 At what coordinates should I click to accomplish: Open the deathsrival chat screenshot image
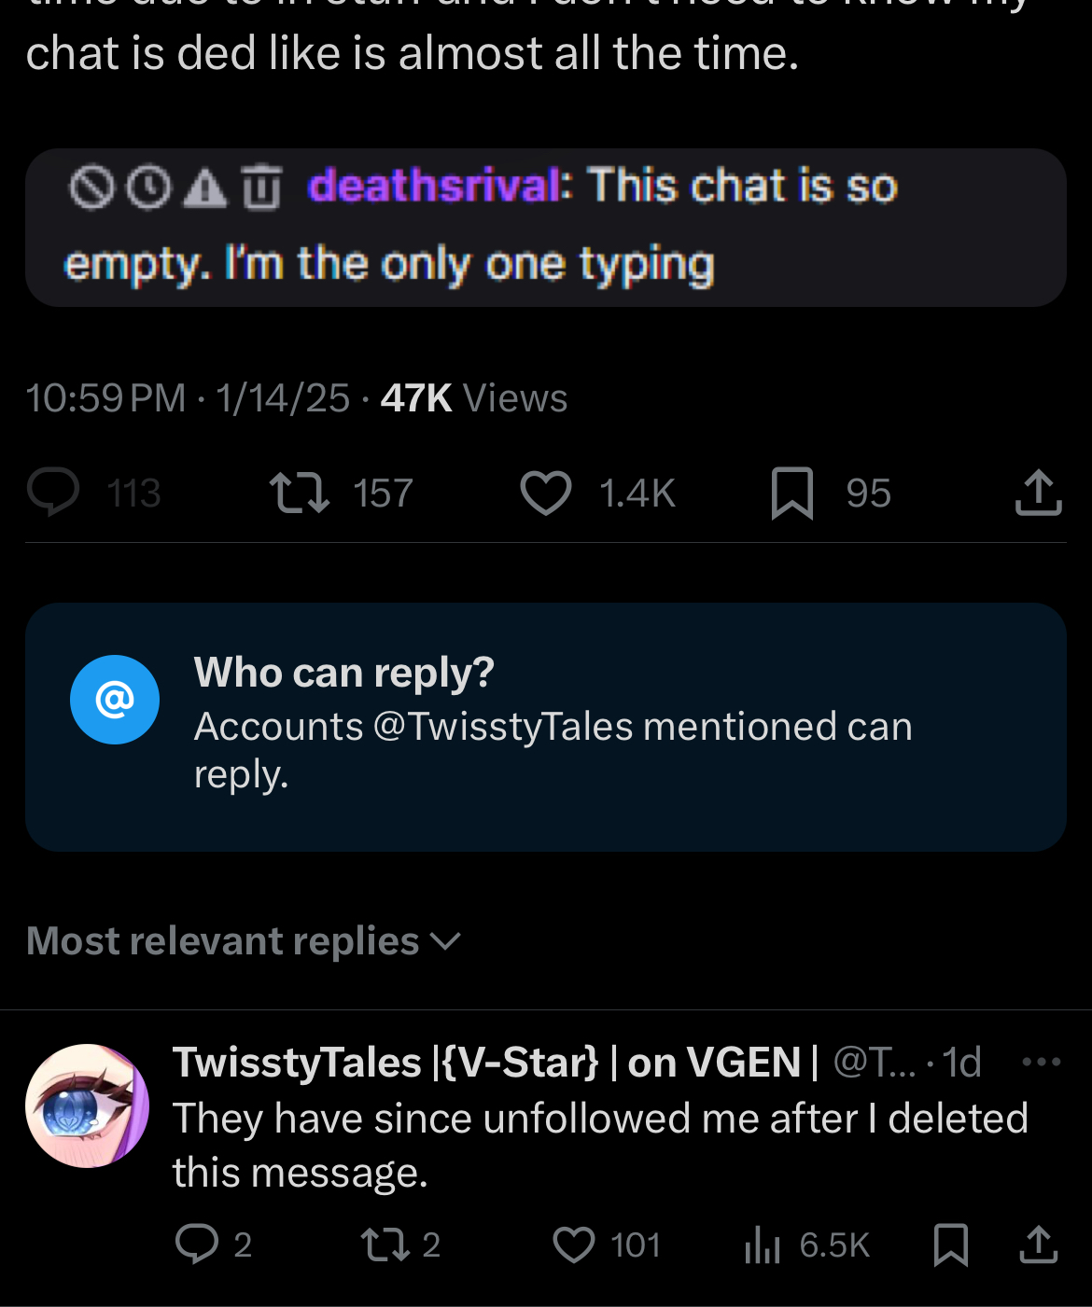coord(546,228)
